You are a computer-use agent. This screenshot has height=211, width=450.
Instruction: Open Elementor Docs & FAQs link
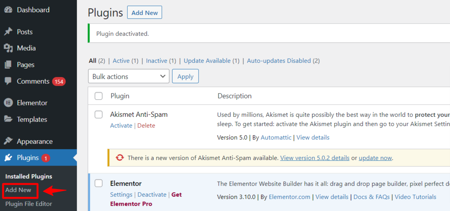pos(372,197)
